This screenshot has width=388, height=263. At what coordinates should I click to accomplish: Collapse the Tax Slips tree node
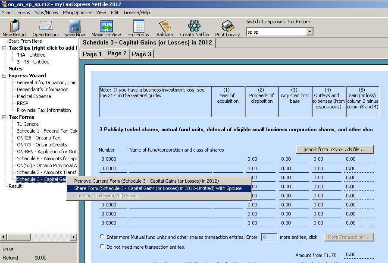[x=4, y=48]
